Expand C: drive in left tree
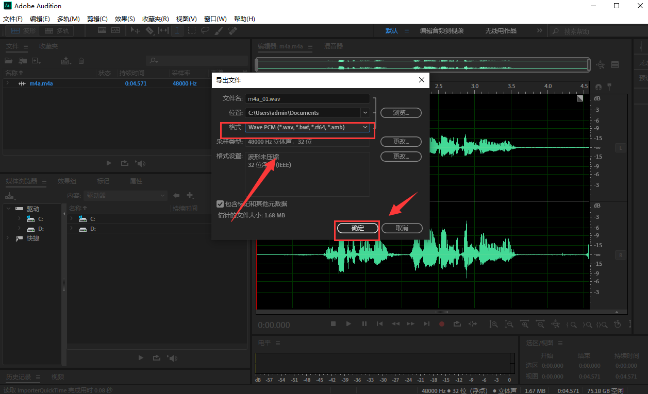The height and width of the screenshot is (394, 648). coord(20,219)
